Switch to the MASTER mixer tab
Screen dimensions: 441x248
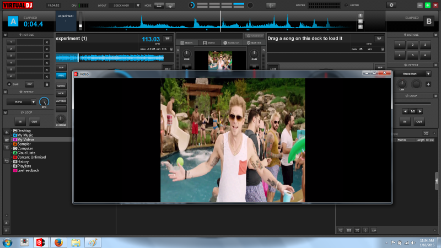(x=255, y=42)
